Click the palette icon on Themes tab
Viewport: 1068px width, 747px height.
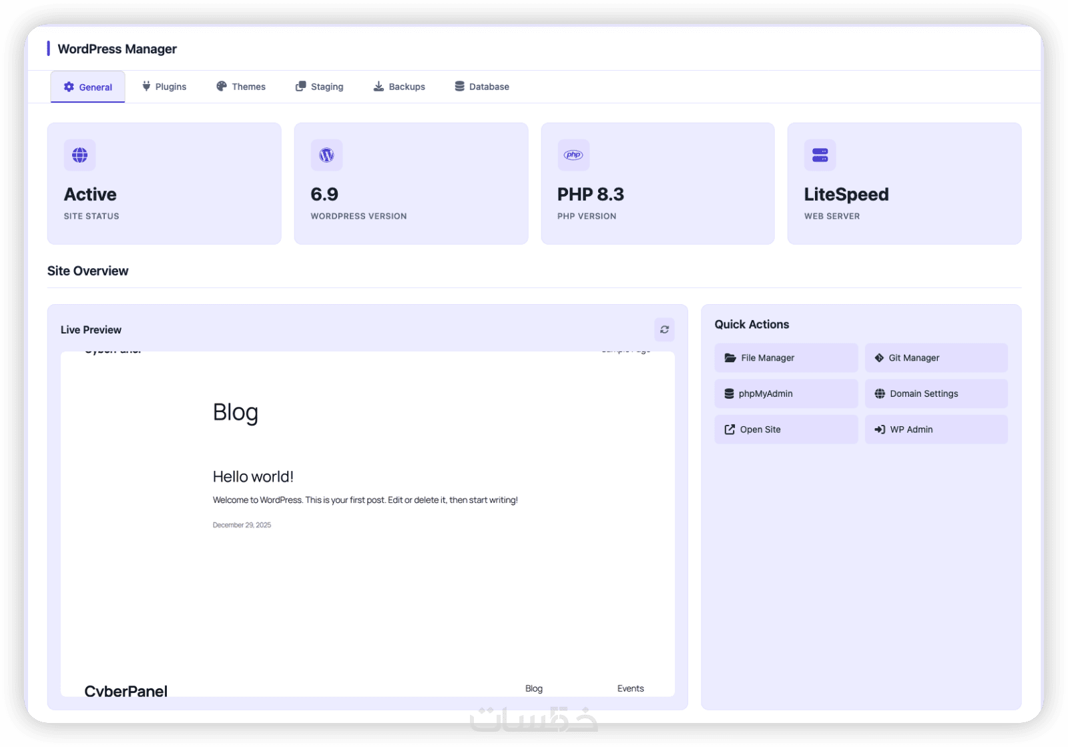[x=222, y=86]
